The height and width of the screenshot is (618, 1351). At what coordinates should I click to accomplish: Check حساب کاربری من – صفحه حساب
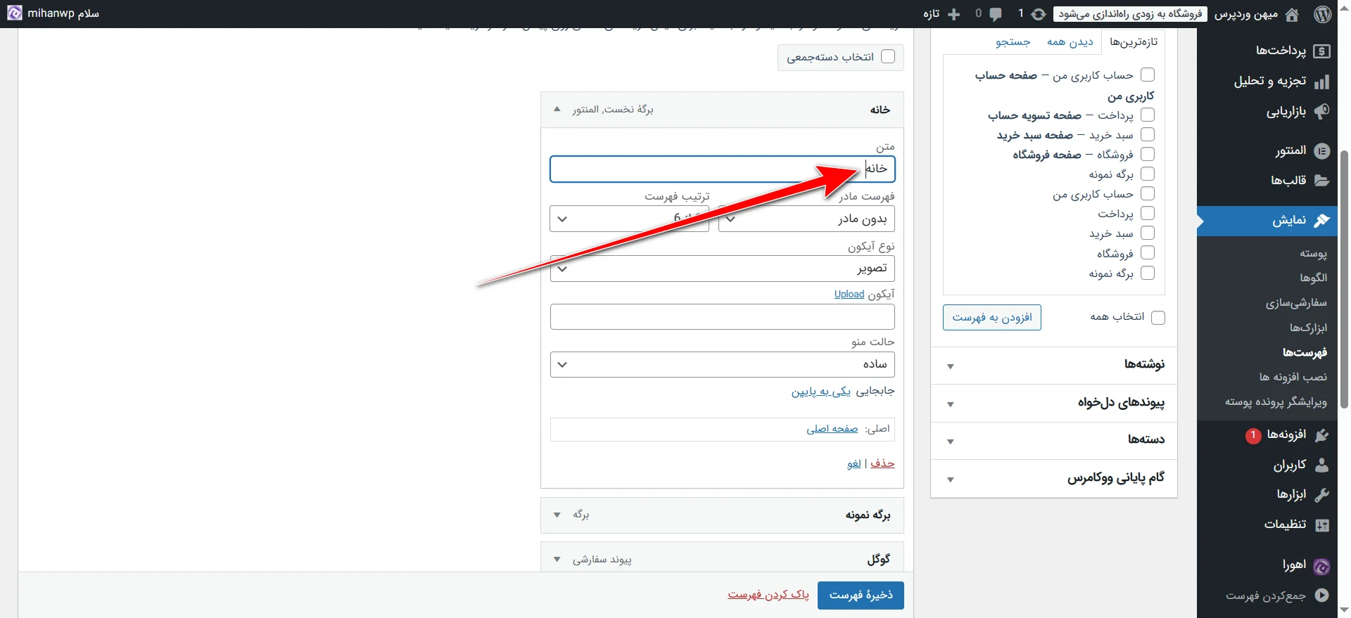[x=1148, y=75]
